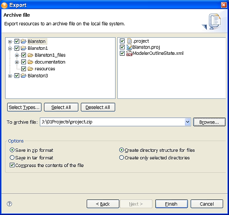
Task: Select the documentation tree row label
Action: point(50,62)
